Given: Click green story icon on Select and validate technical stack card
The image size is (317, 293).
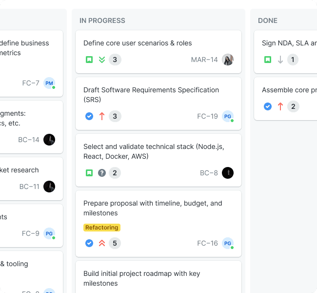Looking at the screenshot, I should coord(89,173).
